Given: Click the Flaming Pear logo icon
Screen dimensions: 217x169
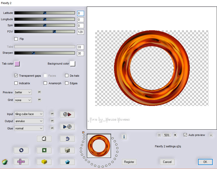Looking at the screenshot, I should point(5,162).
